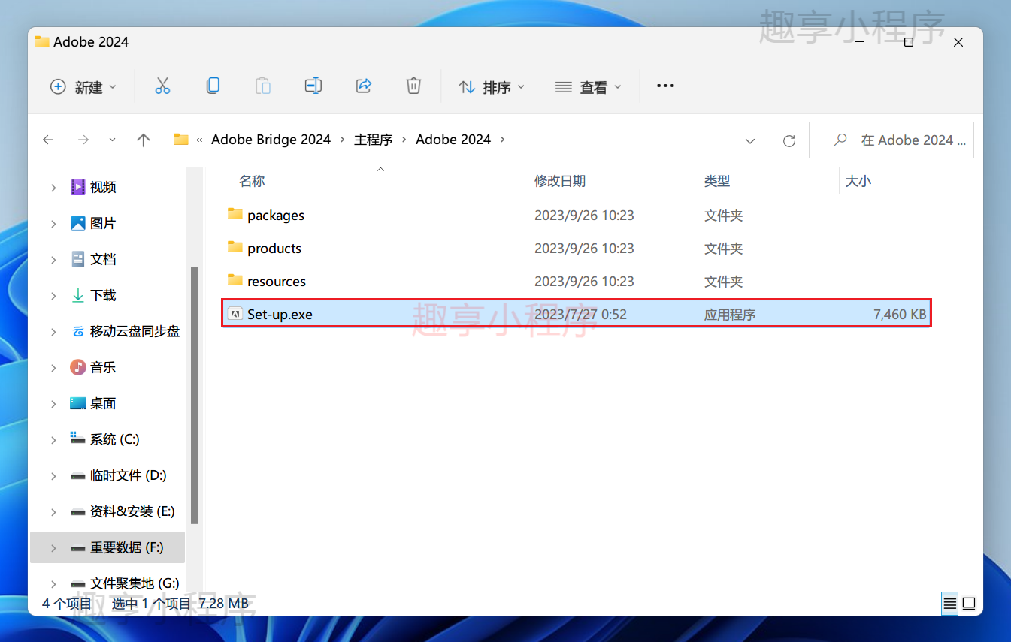The image size is (1011, 642).
Task: Open recent locations dropdown chevron
Action: coord(113,140)
